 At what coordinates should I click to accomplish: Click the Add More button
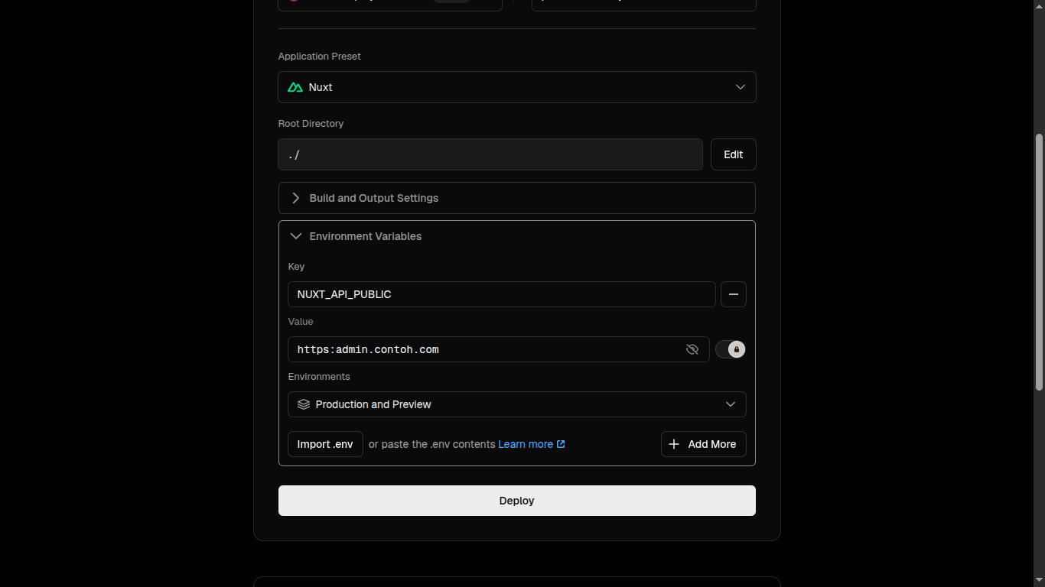pyautogui.click(x=703, y=444)
